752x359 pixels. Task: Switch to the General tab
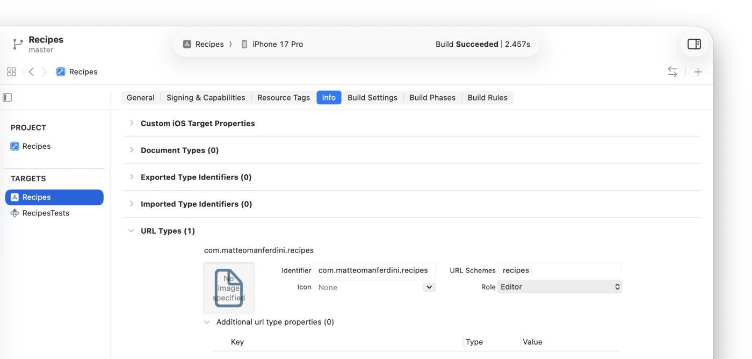tap(141, 97)
